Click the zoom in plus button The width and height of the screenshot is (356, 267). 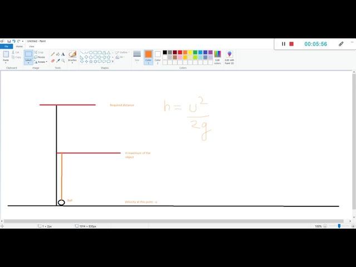[353, 226]
